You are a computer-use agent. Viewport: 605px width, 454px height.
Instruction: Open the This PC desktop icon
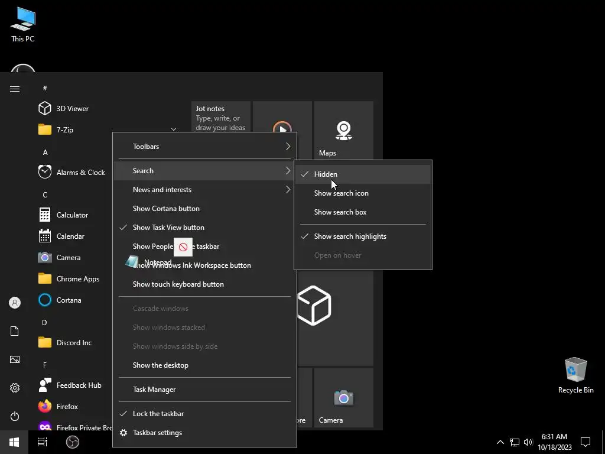[23, 25]
